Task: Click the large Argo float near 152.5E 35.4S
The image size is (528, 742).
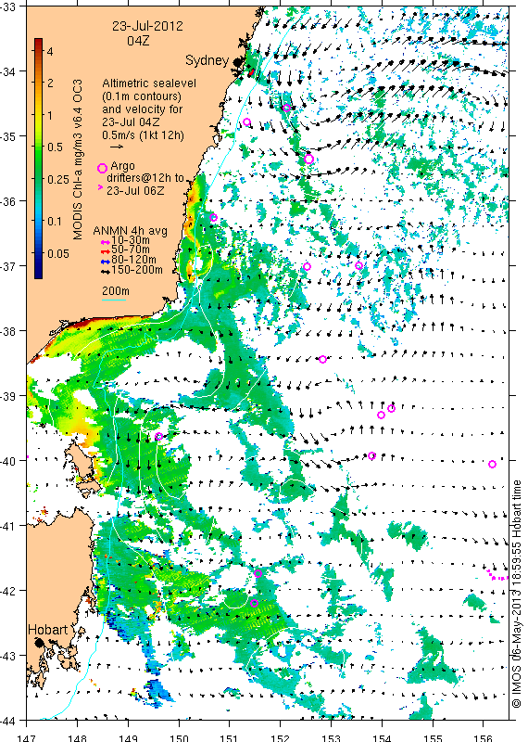Action: [x=309, y=159]
